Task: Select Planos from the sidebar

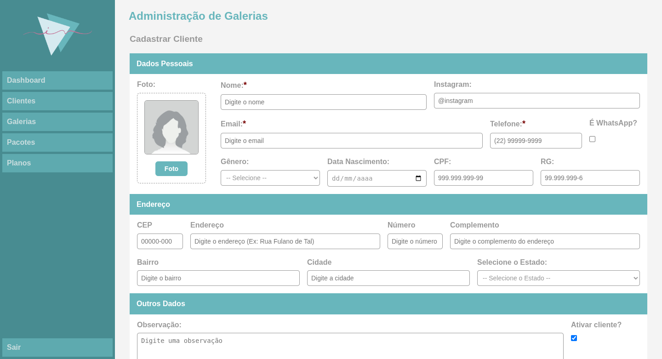Action: (57, 163)
